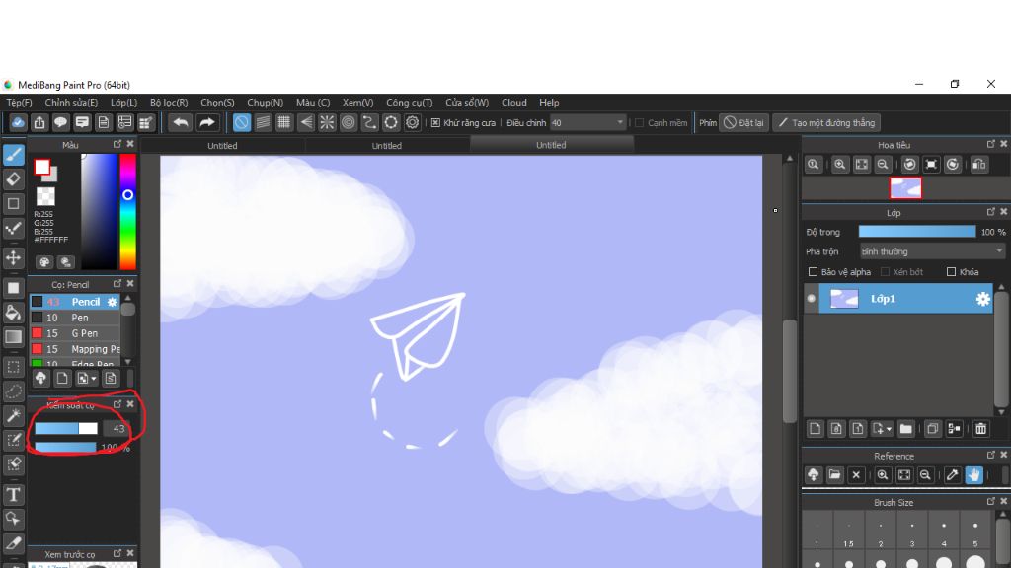Click the foreground white color swatch
The image size is (1011, 568).
[41, 167]
